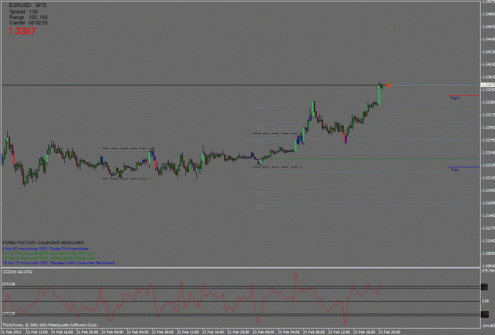Click the EURUSD M15 symbol label
This screenshot has width=495, height=335.
[28, 6]
